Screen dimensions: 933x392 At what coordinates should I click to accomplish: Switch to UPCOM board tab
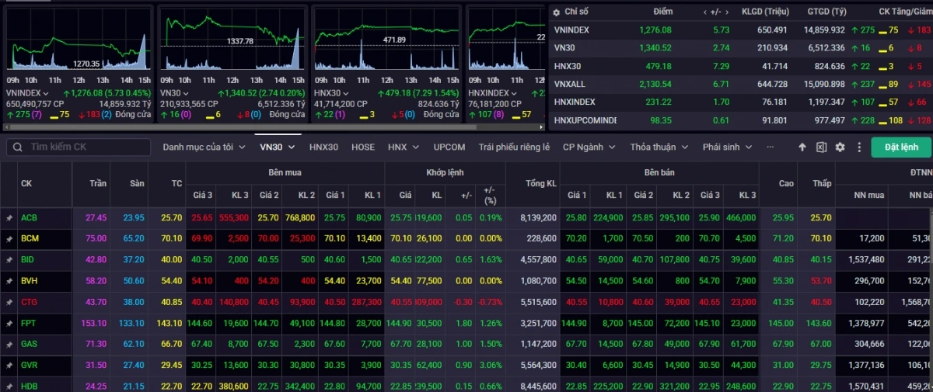coord(449,147)
